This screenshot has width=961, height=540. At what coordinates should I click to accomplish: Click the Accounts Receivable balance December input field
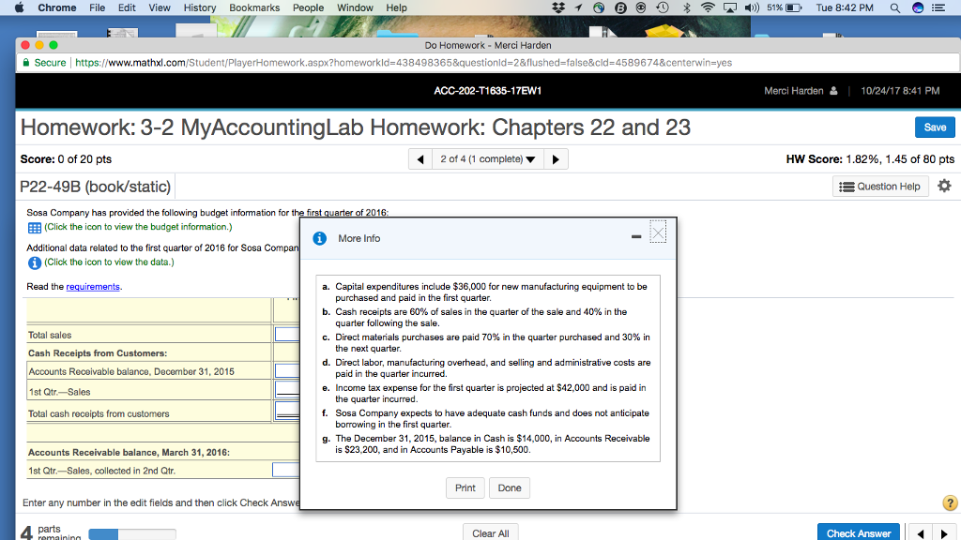(x=287, y=371)
